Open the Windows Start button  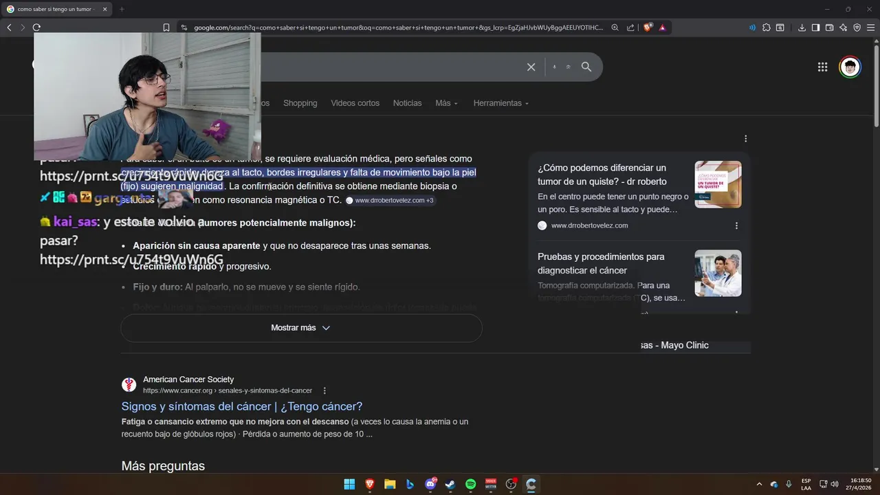pyautogui.click(x=349, y=484)
